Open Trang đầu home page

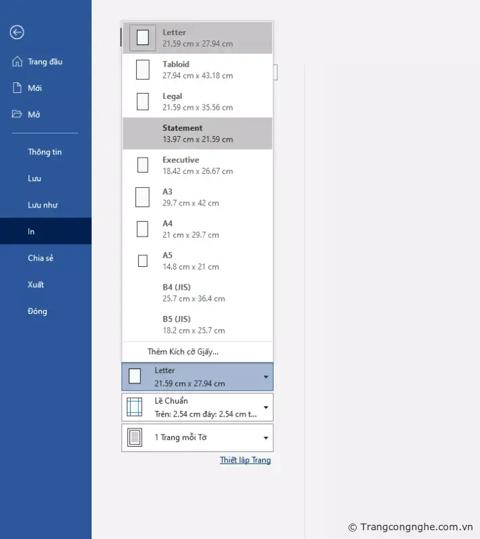[44, 62]
